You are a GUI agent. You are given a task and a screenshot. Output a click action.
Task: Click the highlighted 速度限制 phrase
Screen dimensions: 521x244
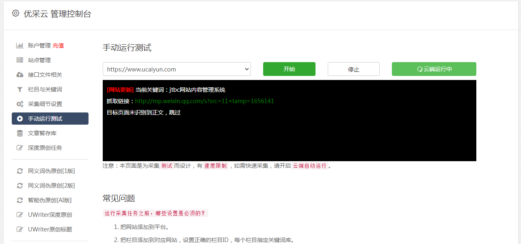216,166
